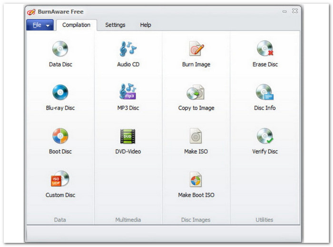The image size is (333, 247).
Task: Open the DVD-Video tool
Action: coord(128,141)
